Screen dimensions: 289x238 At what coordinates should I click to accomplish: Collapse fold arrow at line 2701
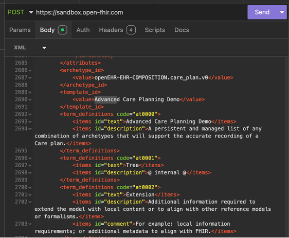click(30, 195)
